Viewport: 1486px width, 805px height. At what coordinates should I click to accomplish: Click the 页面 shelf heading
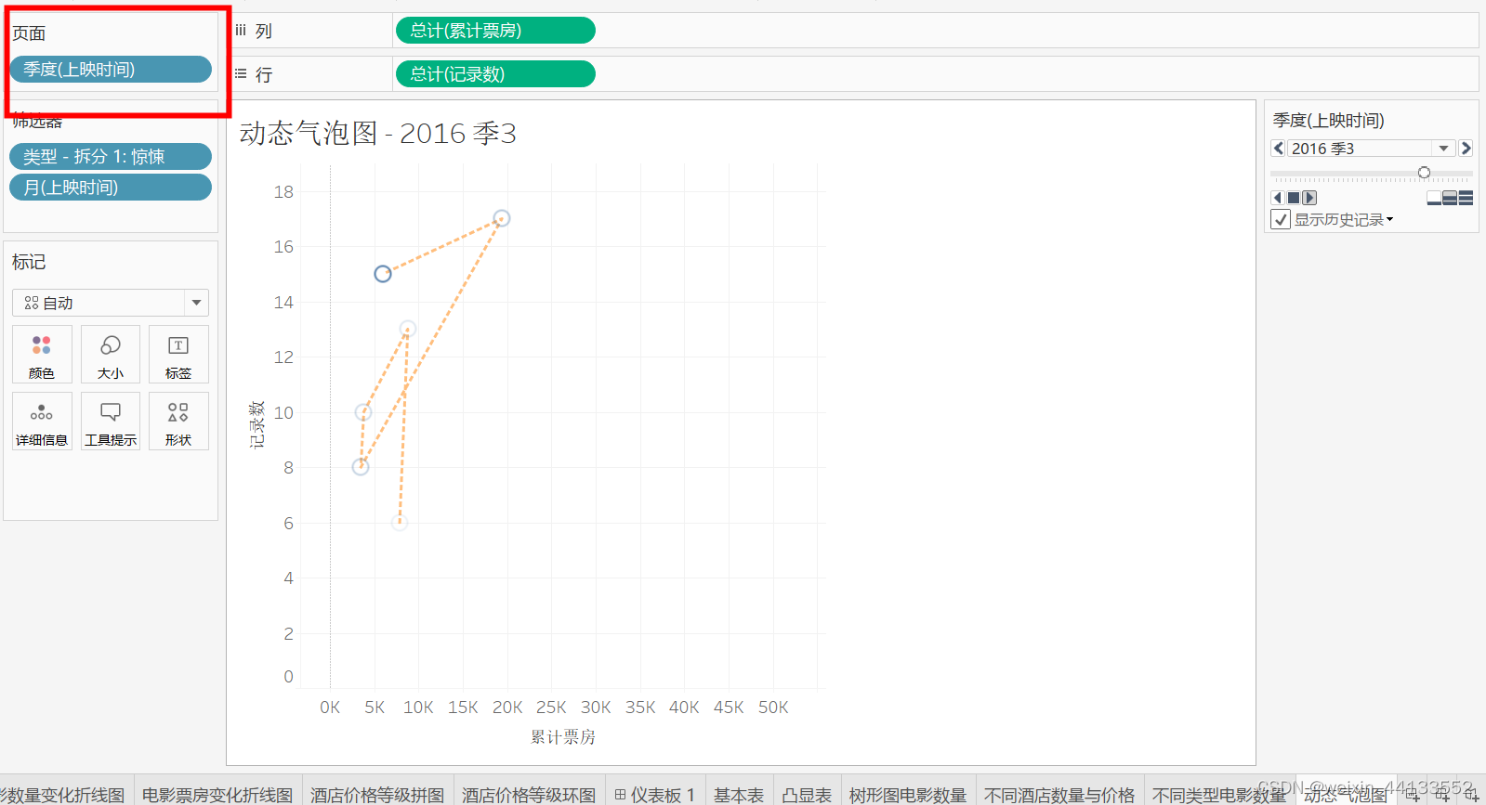pos(29,33)
